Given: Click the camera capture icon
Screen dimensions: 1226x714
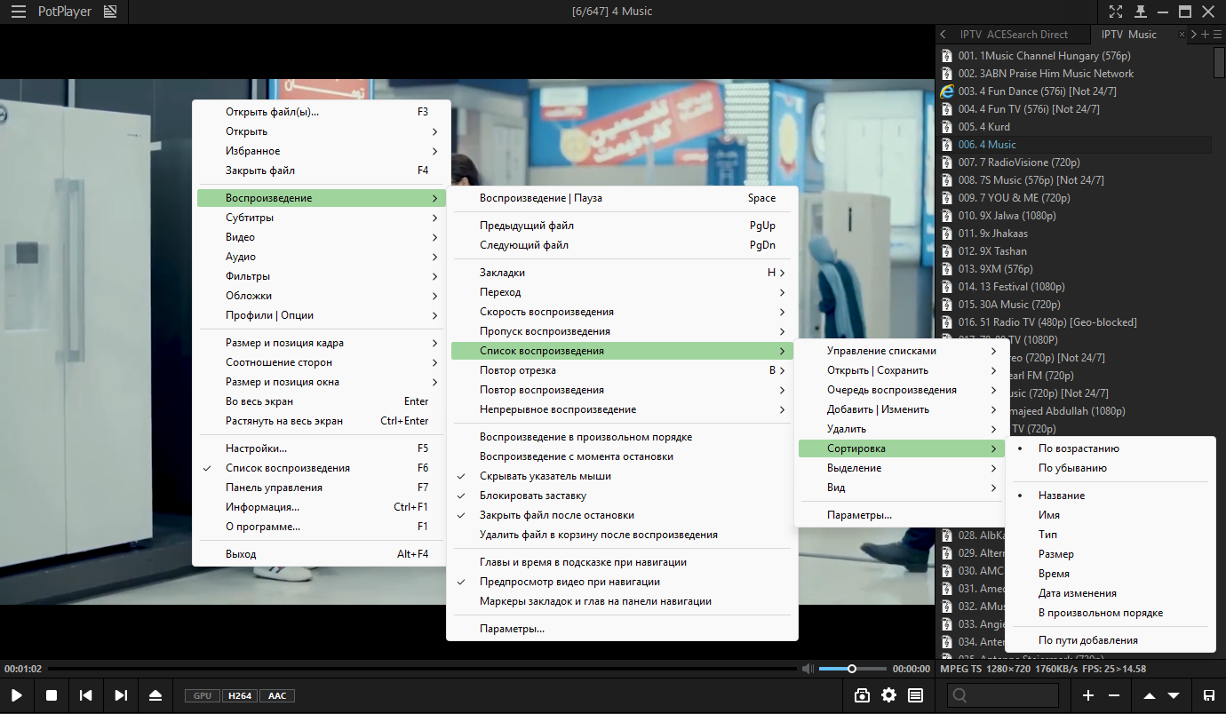Looking at the screenshot, I should [862, 695].
